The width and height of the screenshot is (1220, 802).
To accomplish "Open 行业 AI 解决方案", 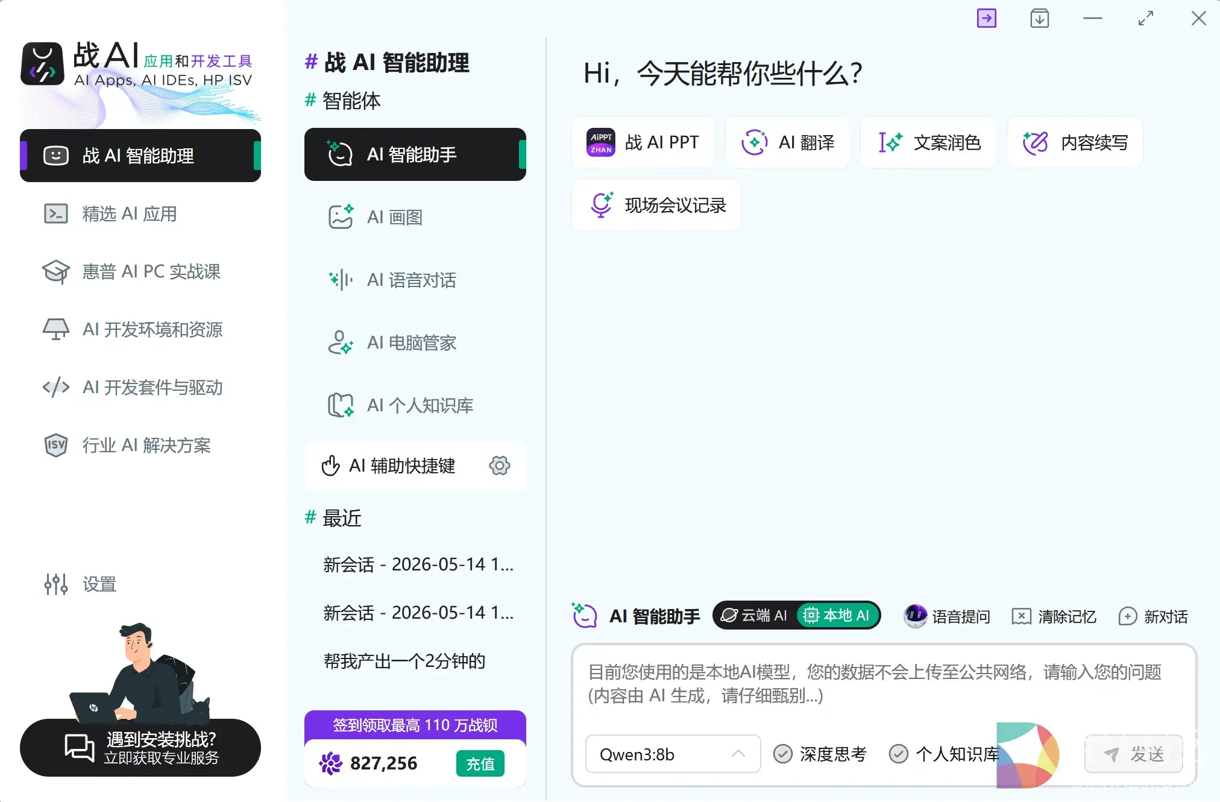I will coord(140,445).
